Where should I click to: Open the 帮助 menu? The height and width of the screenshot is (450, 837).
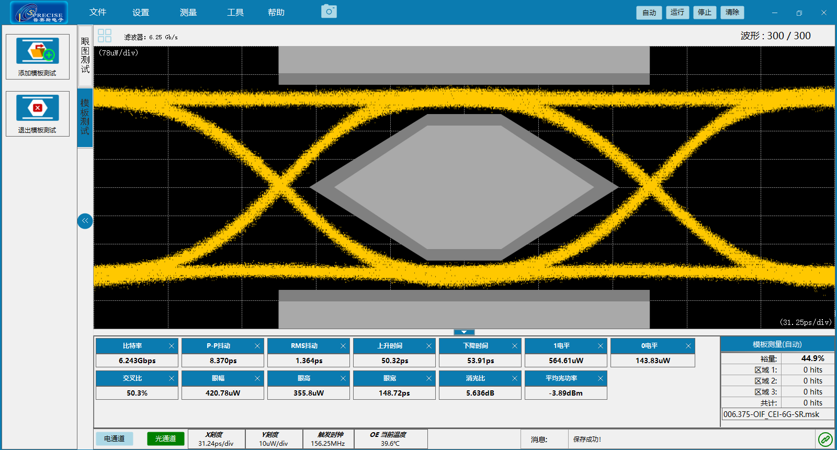[276, 12]
